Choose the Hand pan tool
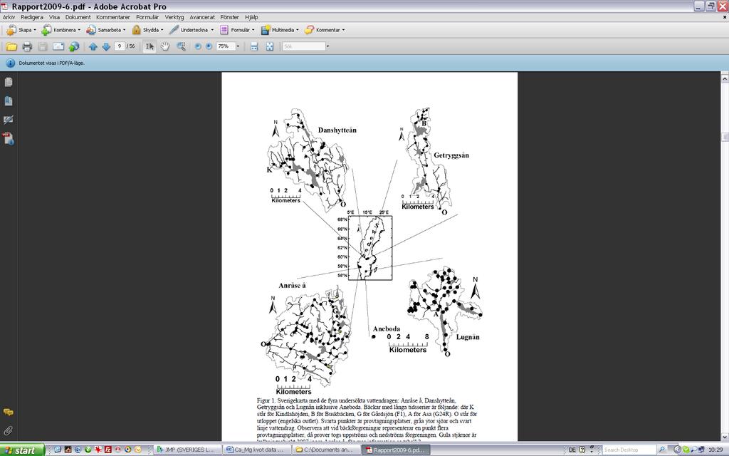This screenshot has height=456, width=729. click(x=165, y=46)
